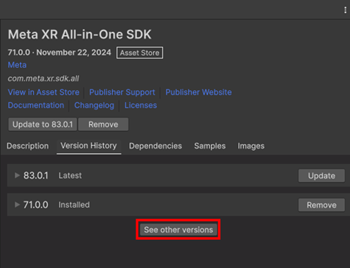Open the Documentation link

pyautogui.click(x=36, y=105)
